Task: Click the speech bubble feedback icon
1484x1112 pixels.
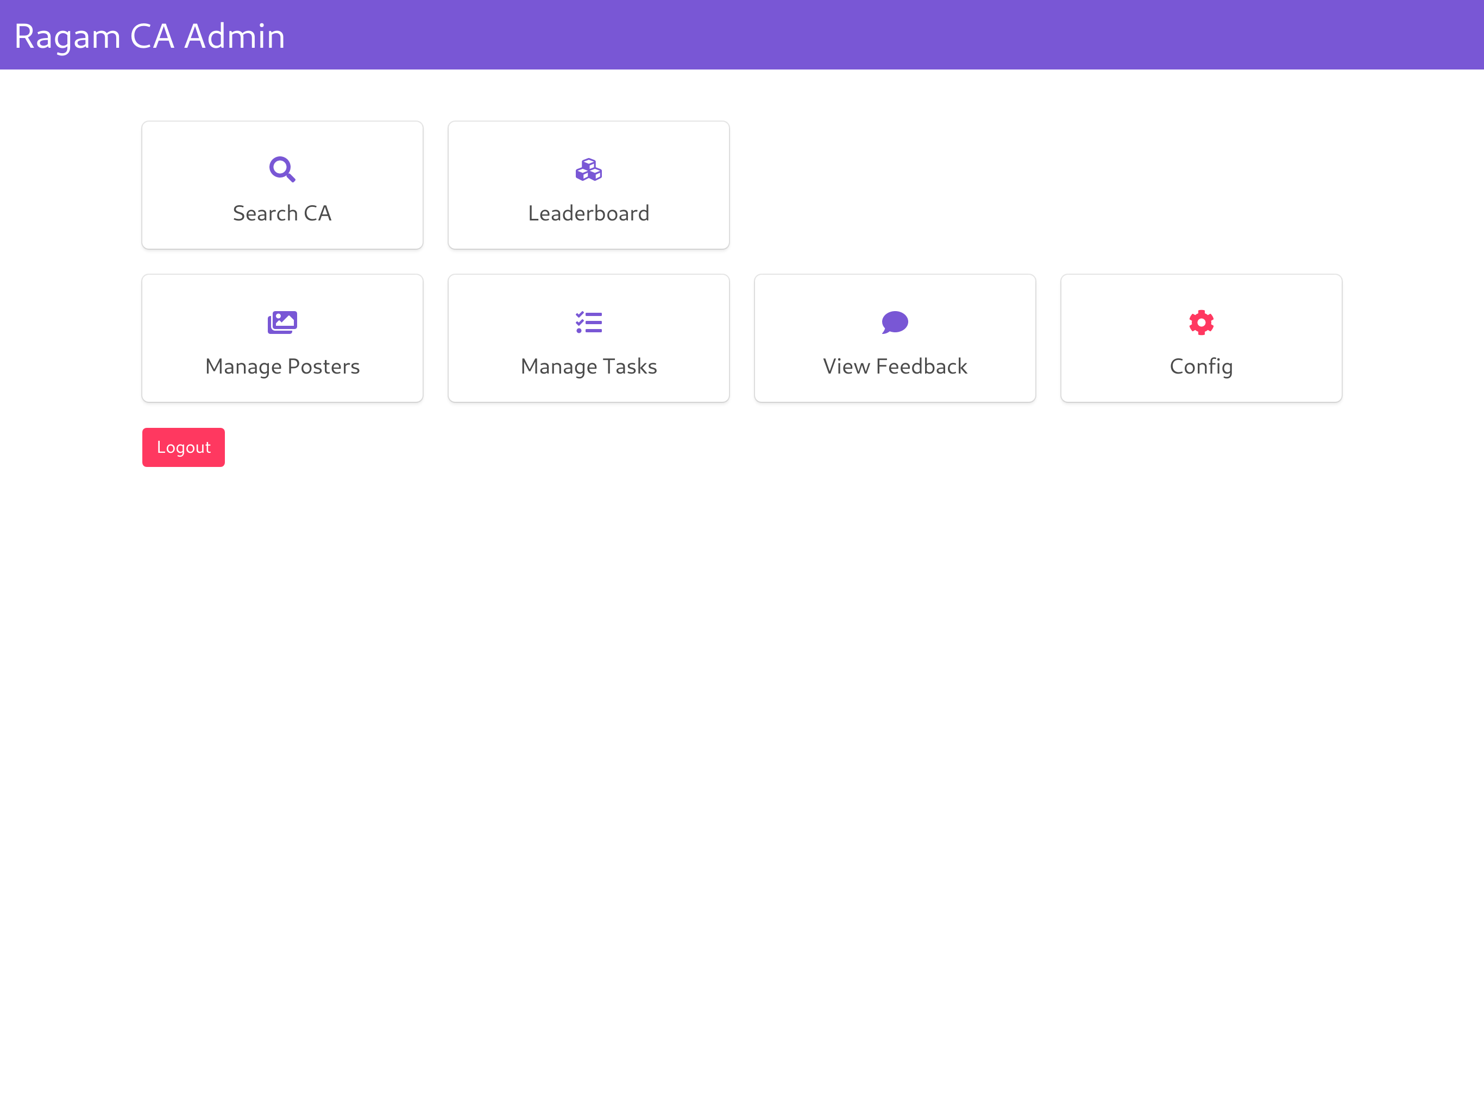Action: click(894, 323)
